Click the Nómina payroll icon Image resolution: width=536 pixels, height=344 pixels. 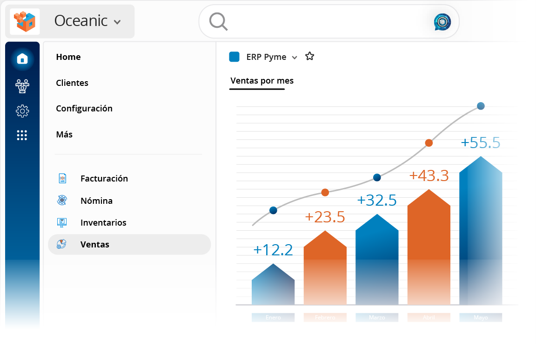(62, 201)
